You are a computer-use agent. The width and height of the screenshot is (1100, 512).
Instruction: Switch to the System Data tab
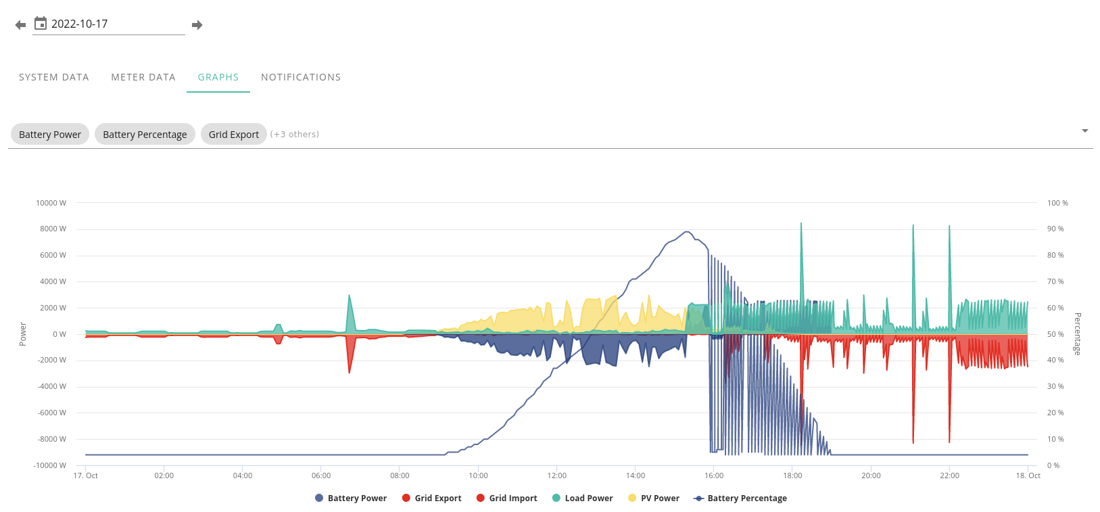54,77
